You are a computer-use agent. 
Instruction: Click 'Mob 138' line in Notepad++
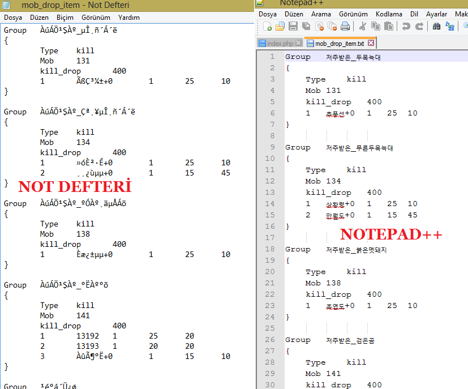point(323,283)
